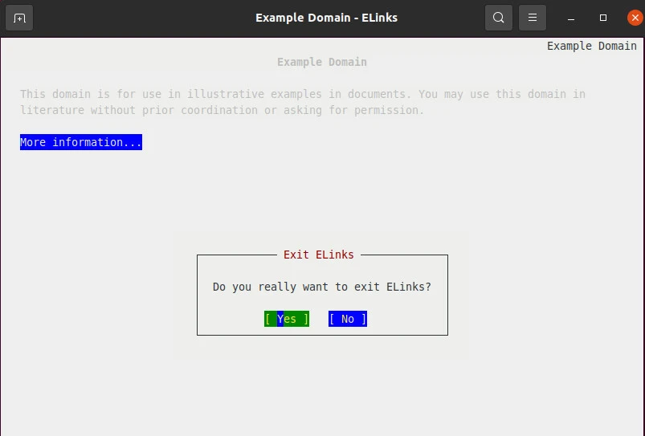Viewport: 645px width, 436px height.
Task: Open the hamburger menu in title bar
Action: [x=533, y=18]
